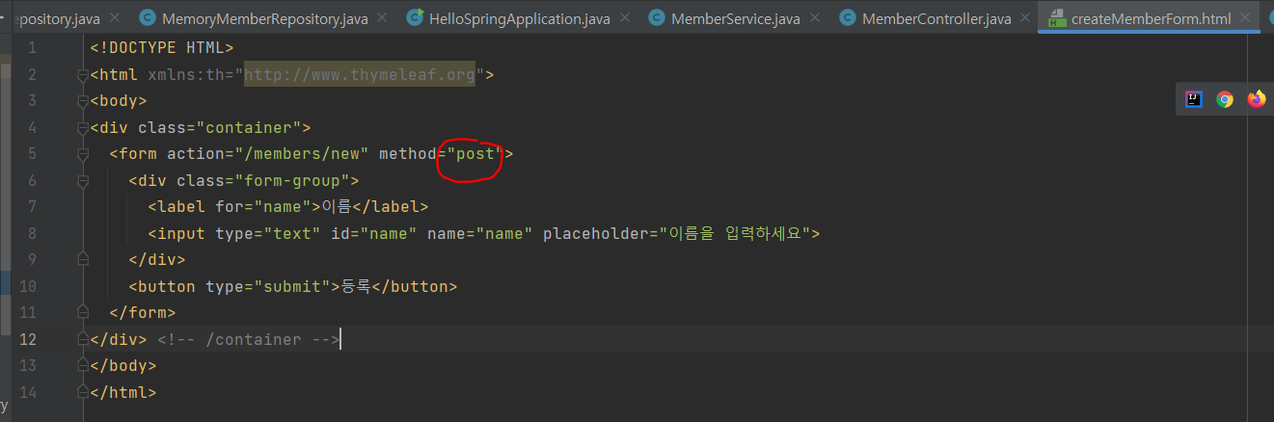Click the HelloSpringApplication.java runnable class icon
The image size is (1274, 422).
(416, 17)
